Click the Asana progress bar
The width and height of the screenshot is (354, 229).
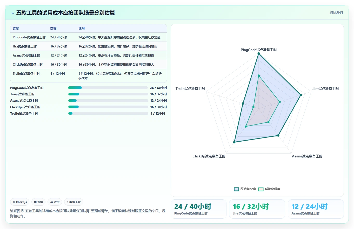click(x=108, y=101)
